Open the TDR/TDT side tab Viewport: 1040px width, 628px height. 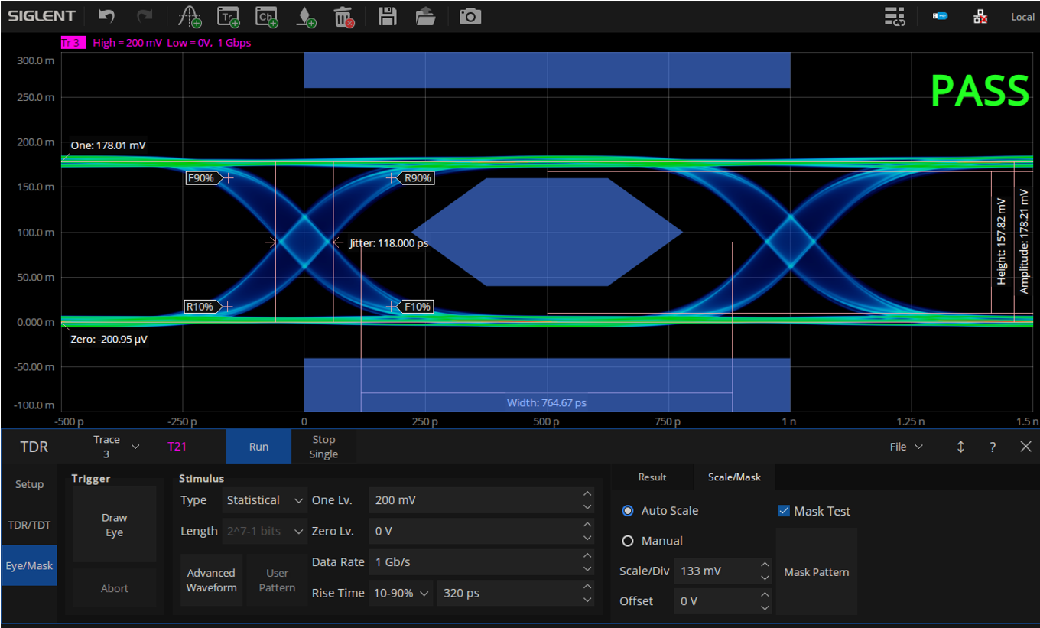(29, 525)
